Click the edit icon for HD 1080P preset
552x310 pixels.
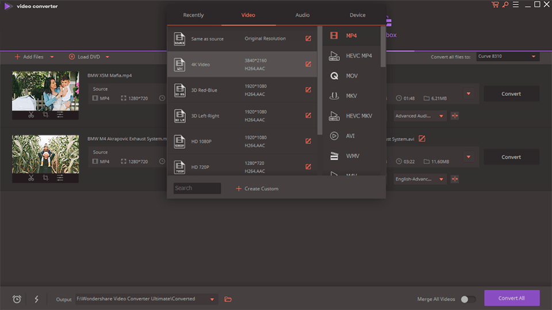308,141
